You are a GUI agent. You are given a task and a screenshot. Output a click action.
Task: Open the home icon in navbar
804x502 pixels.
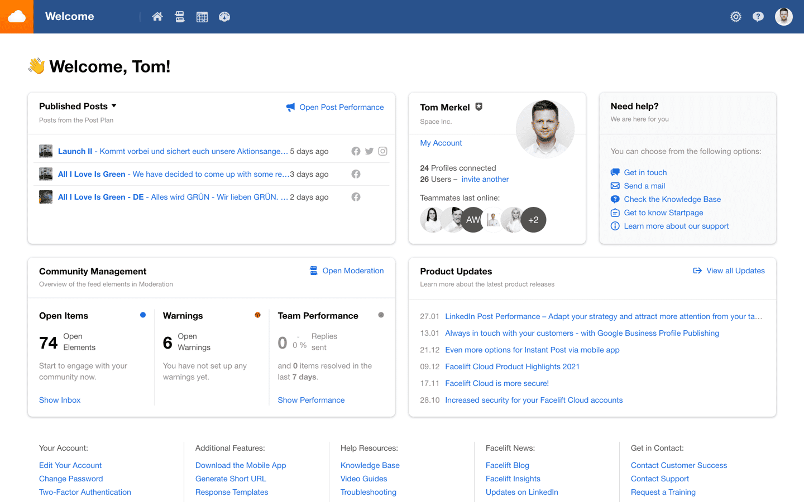157,17
